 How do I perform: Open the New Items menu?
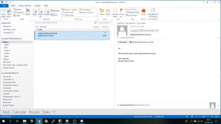click(x=9, y=13)
